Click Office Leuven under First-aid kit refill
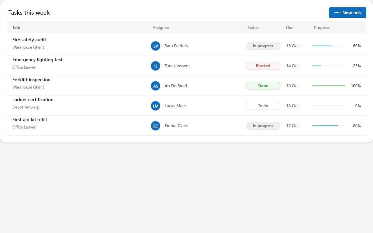 click(24, 127)
